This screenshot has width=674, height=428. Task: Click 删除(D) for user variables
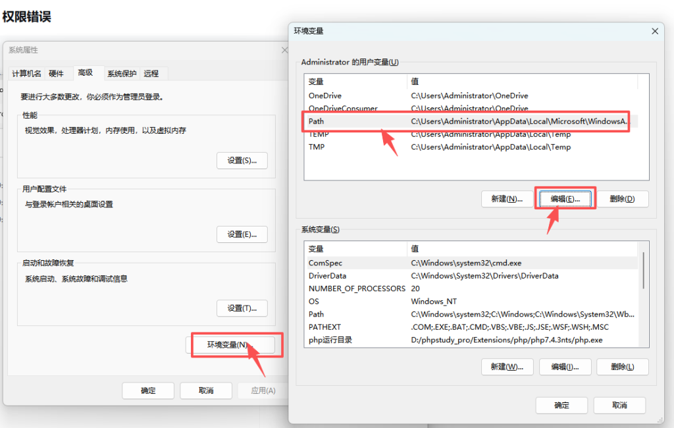(622, 199)
